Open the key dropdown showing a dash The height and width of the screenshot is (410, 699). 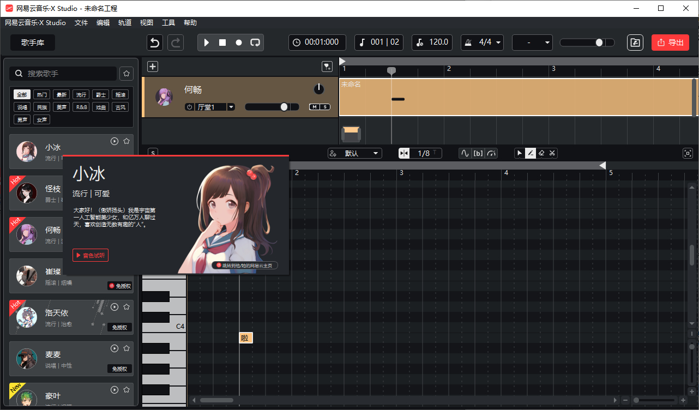532,43
